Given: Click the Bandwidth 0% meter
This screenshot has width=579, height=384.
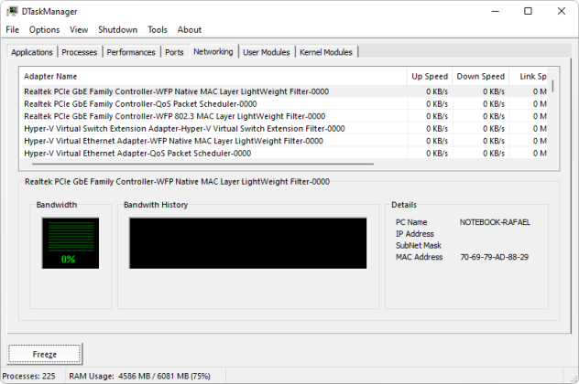Looking at the screenshot, I should tap(71, 243).
